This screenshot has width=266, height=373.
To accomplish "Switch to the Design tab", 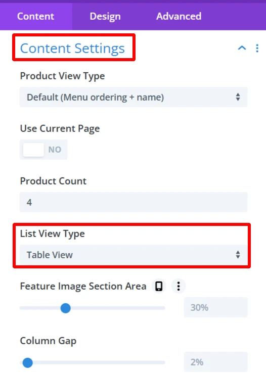I will (x=105, y=16).
